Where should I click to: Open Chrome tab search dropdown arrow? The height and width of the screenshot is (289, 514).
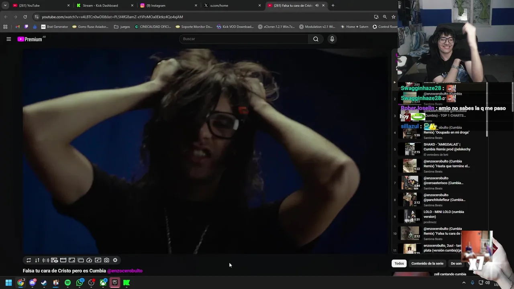(5, 6)
